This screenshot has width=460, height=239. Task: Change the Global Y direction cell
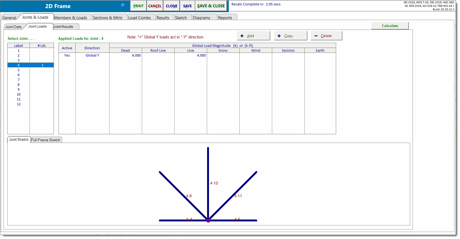tap(92, 55)
